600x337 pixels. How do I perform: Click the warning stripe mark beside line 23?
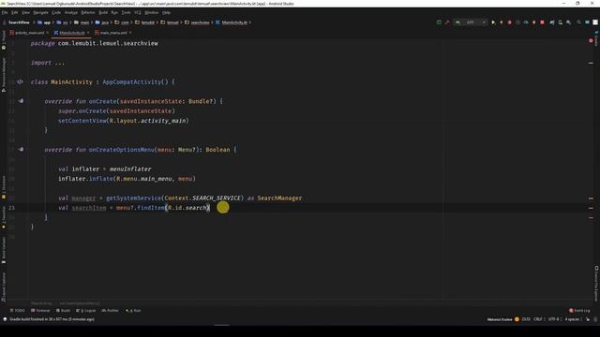(x=591, y=208)
